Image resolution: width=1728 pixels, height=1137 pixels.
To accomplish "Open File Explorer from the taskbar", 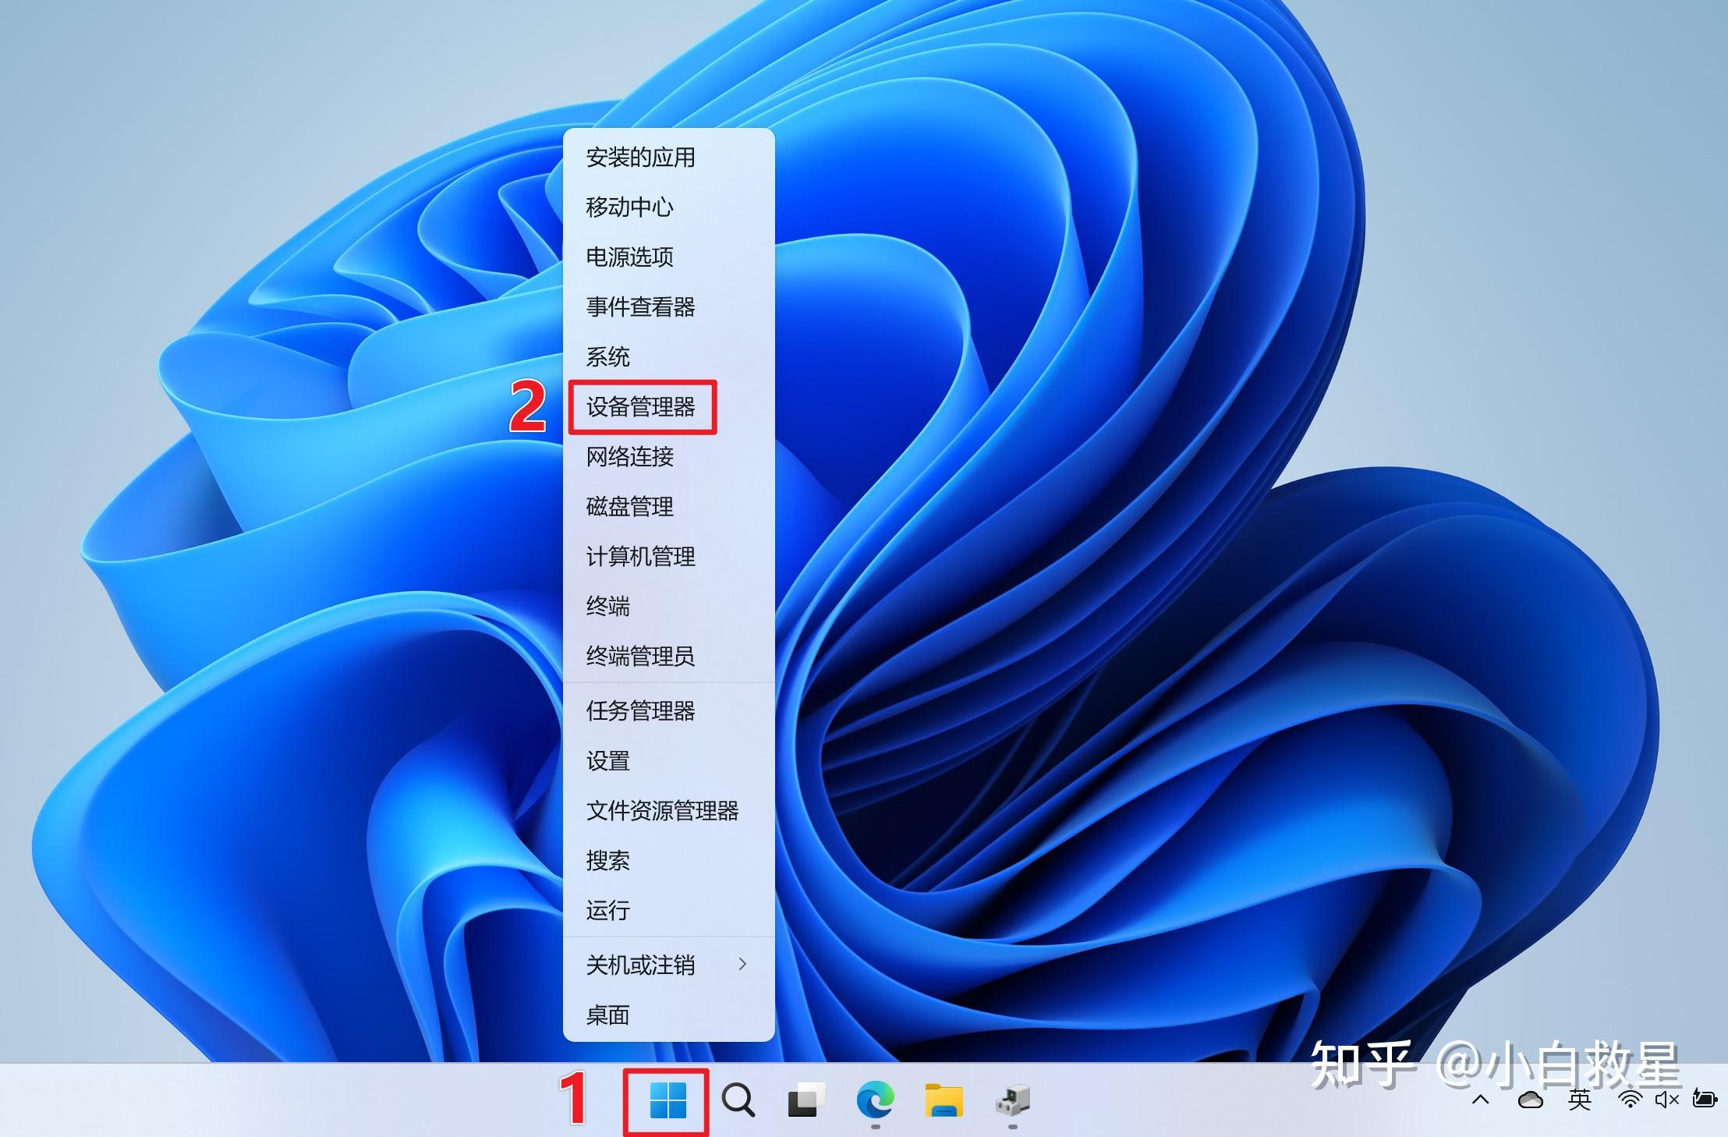I will [x=944, y=1100].
